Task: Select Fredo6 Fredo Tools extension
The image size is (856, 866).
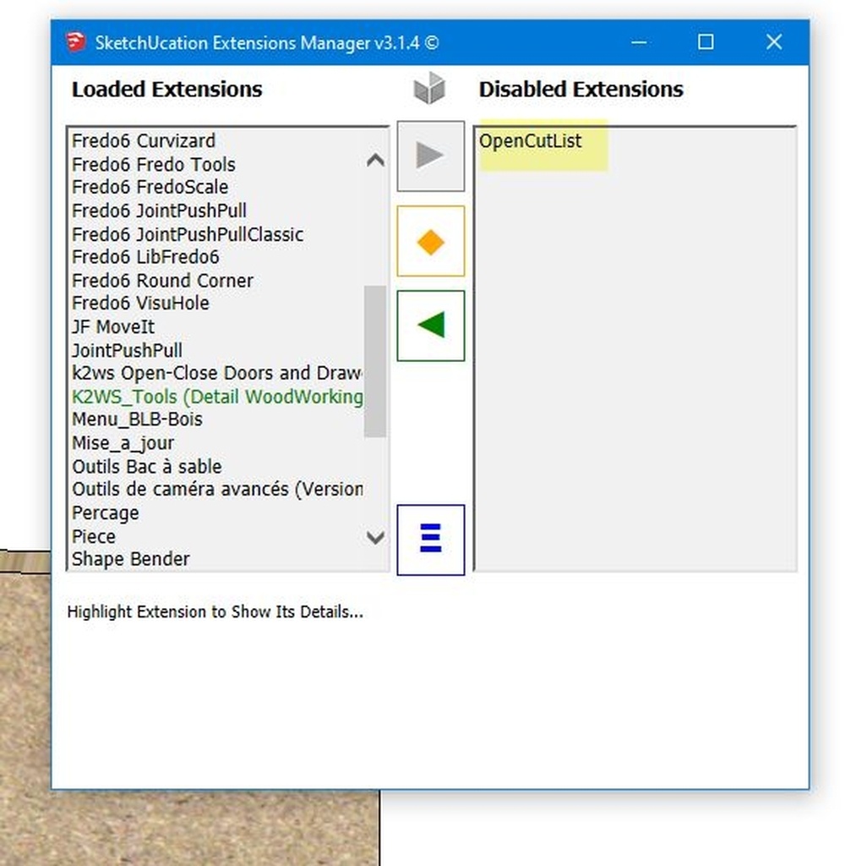Action: point(154,165)
